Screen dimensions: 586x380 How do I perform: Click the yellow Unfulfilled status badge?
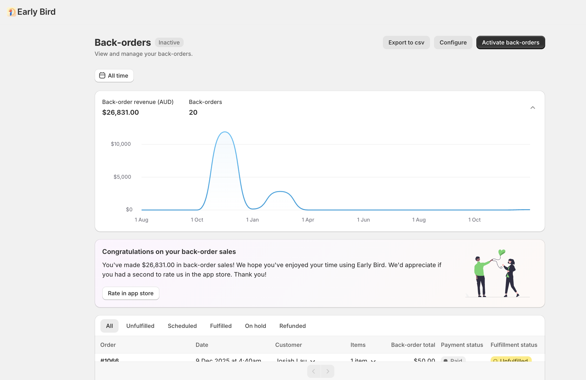(x=511, y=361)
